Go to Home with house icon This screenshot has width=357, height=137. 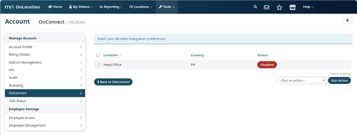coord(55,7)
